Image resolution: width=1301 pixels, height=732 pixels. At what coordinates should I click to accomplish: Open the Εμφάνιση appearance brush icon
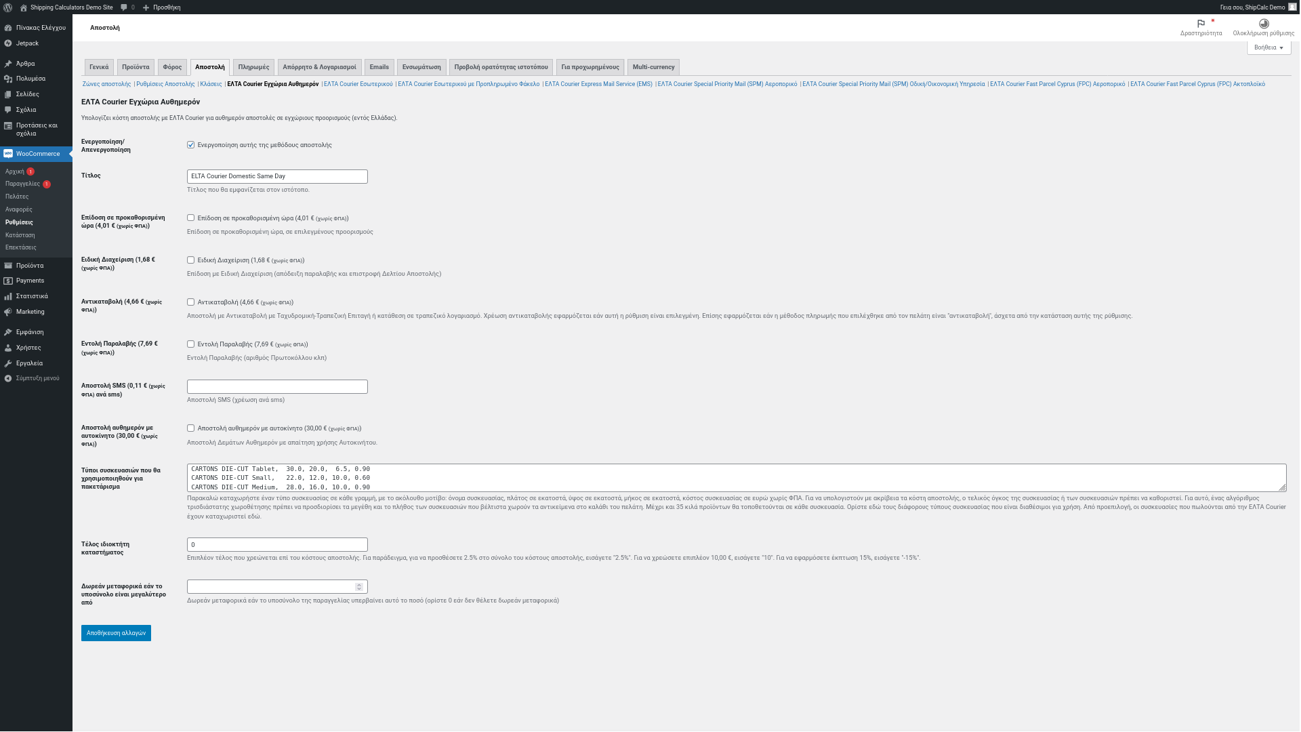8,332
